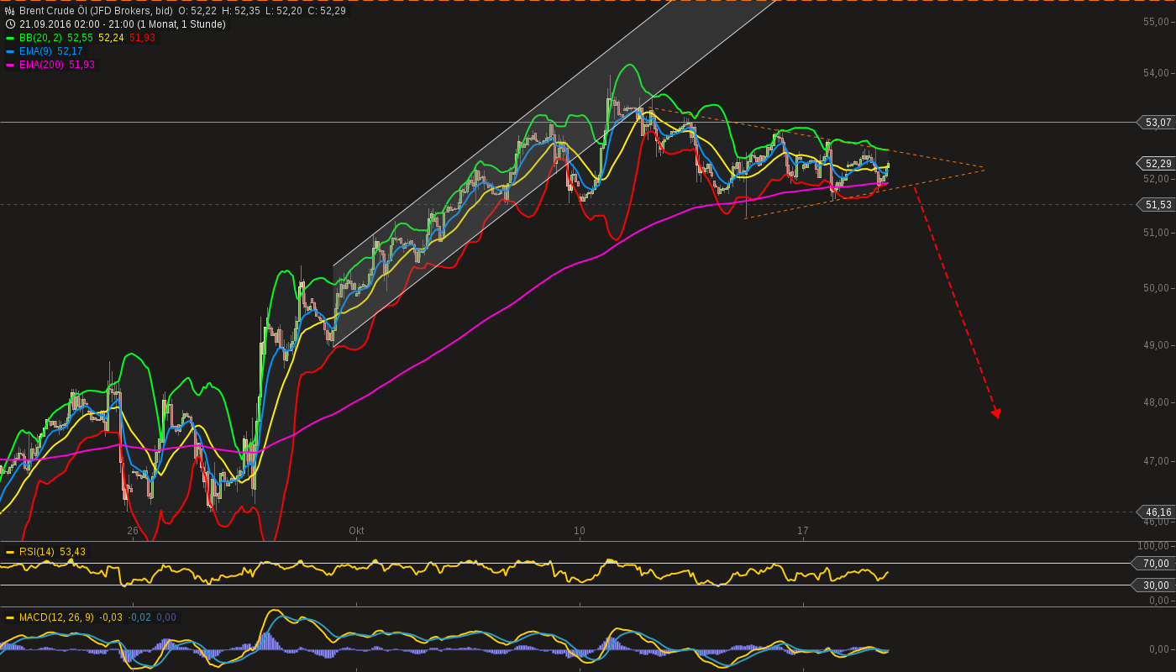Click the 17 date label on time axis
This screenshot has height=672, width=1176.
click(803, 531)
